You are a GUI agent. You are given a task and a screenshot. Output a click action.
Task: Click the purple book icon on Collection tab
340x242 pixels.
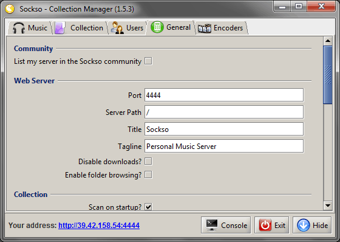pyautogui.click(x=60, y=28)
